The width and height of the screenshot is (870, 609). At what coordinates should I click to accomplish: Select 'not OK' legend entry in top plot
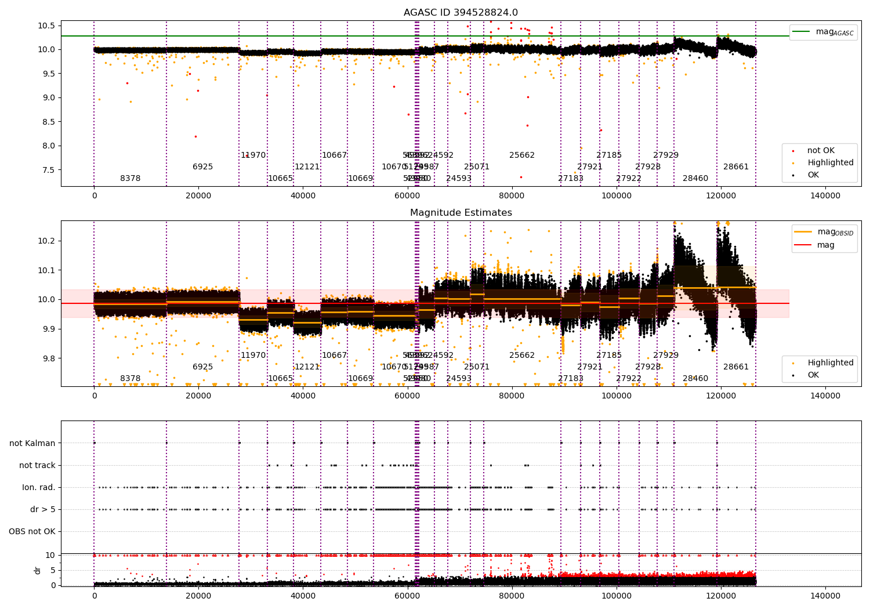pos(821,151)
